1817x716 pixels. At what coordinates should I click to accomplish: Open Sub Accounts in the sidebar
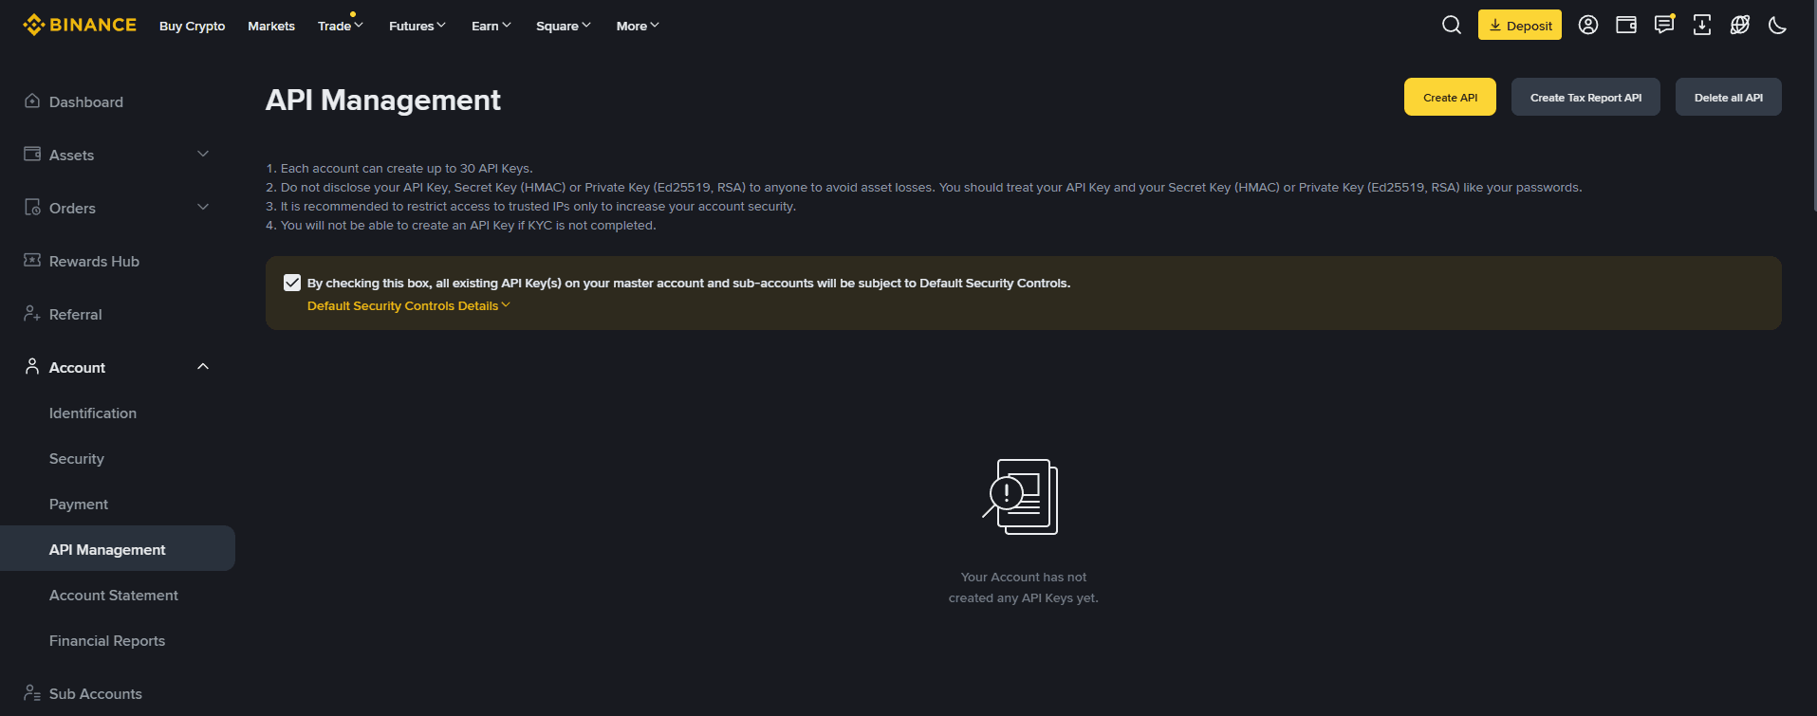[x=96, y=693]
